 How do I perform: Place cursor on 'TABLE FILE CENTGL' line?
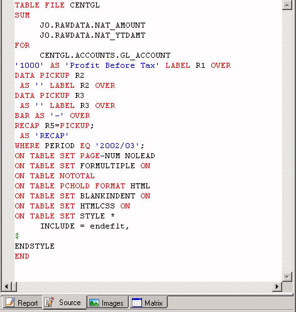(57, 5)
